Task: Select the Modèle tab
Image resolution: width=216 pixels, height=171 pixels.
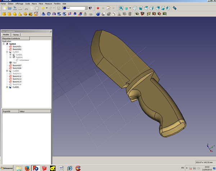Action: (6, 35)
